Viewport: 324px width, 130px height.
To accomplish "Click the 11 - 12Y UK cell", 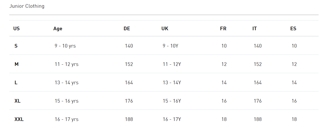I will tap(172, 64).
